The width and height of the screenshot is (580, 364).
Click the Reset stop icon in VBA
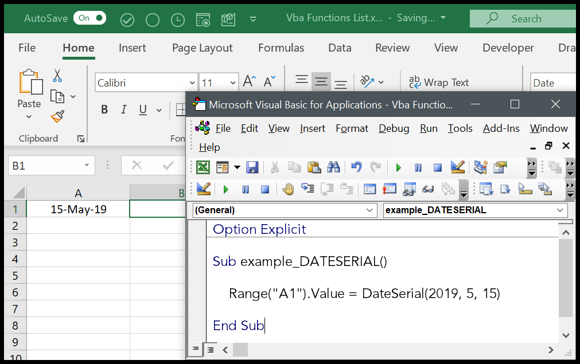click(x=437, y=167)
